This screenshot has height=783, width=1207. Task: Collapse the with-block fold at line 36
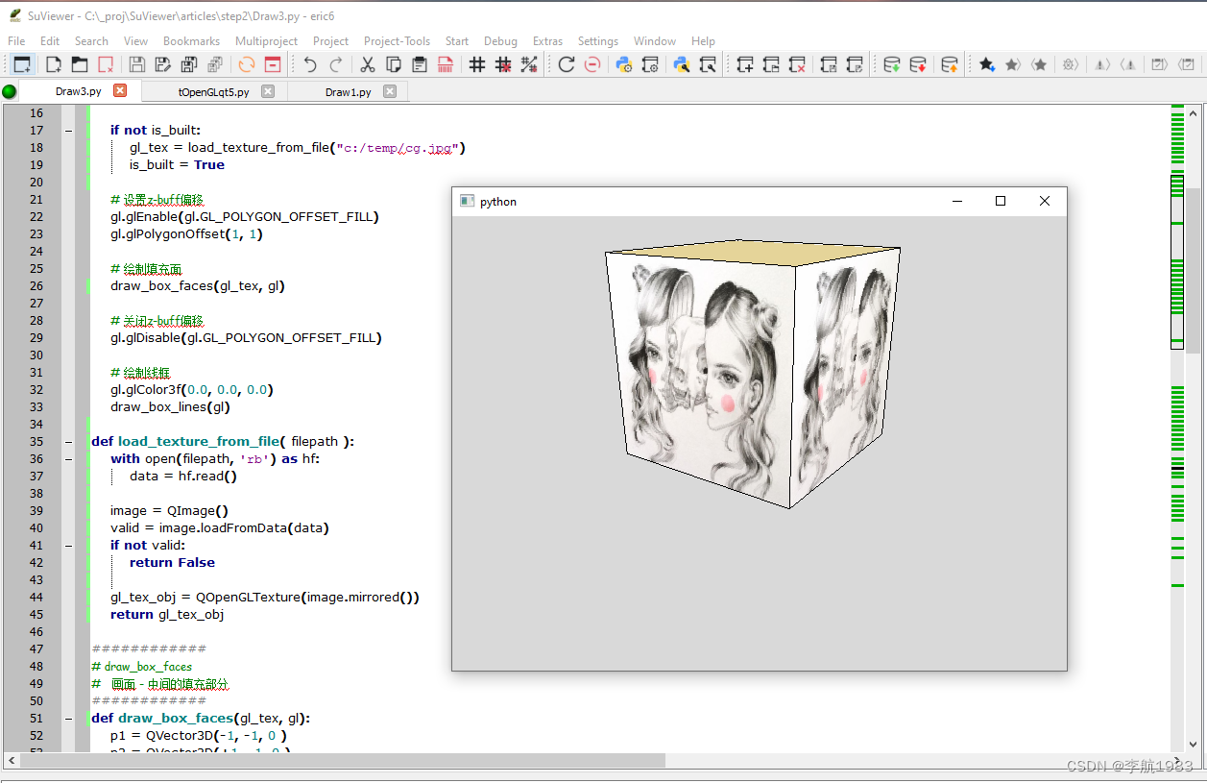pos(68,459)
